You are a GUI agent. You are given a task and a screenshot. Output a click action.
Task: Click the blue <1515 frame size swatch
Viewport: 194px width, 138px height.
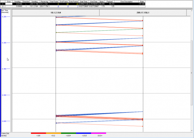coord(83,133)
